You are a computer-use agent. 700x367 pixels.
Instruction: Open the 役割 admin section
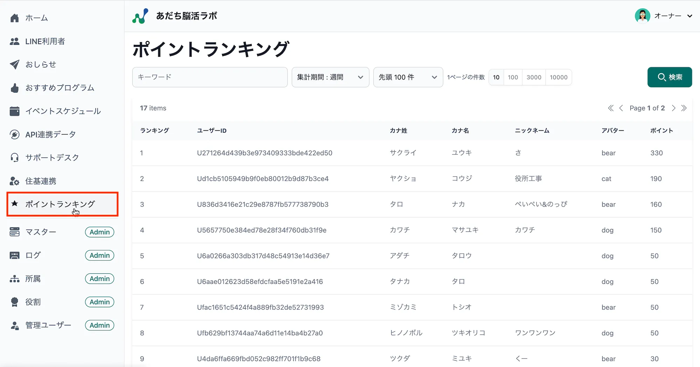(33, 302)
